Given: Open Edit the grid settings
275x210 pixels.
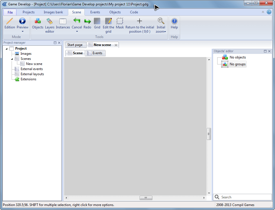Looking at the screenshot, I should (x=108, y=25).
